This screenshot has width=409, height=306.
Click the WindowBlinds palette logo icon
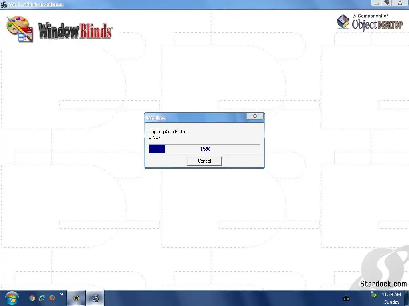coord(20,29)
